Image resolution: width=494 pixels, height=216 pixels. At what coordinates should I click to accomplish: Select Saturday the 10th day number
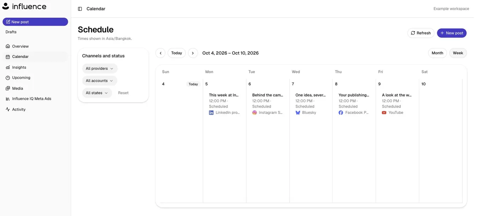(423, 84)
